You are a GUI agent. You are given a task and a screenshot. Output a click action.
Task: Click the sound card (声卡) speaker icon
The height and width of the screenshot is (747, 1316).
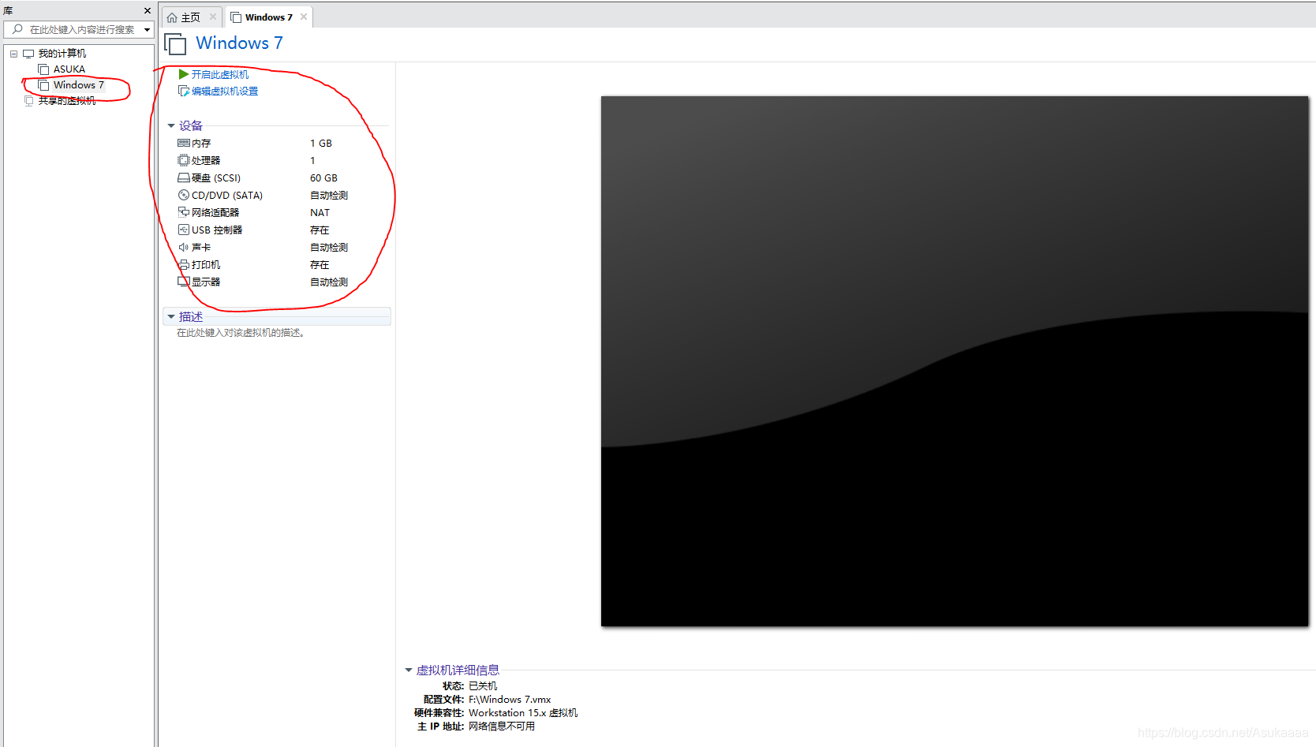point(184,248)
